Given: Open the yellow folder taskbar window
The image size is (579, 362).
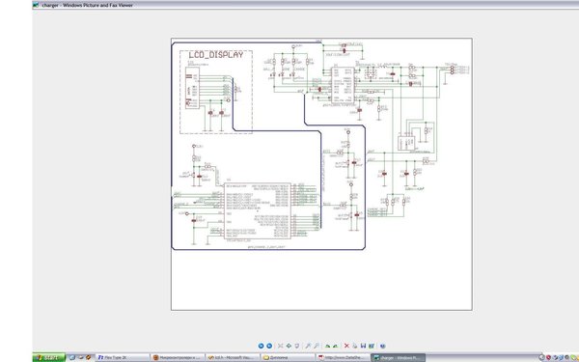Looking at the screenshot, I should [288, 357].
